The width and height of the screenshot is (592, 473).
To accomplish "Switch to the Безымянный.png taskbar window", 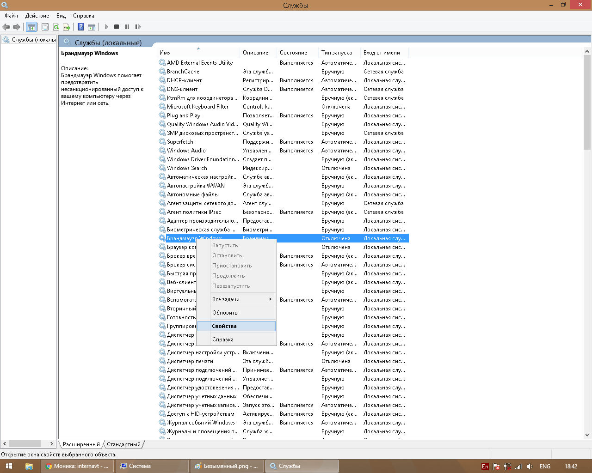I will [x=227, y=466].
